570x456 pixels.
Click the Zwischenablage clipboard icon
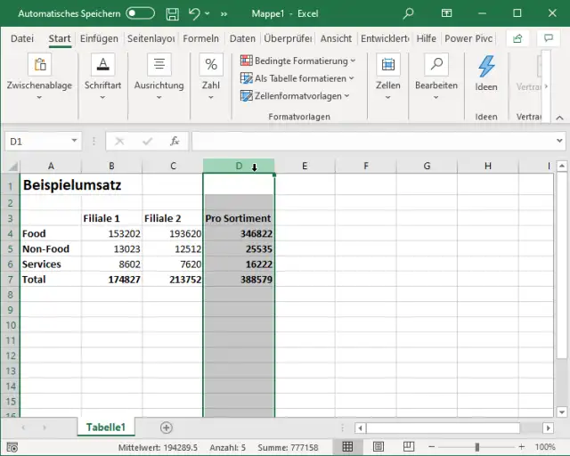[x=39, y=66]
